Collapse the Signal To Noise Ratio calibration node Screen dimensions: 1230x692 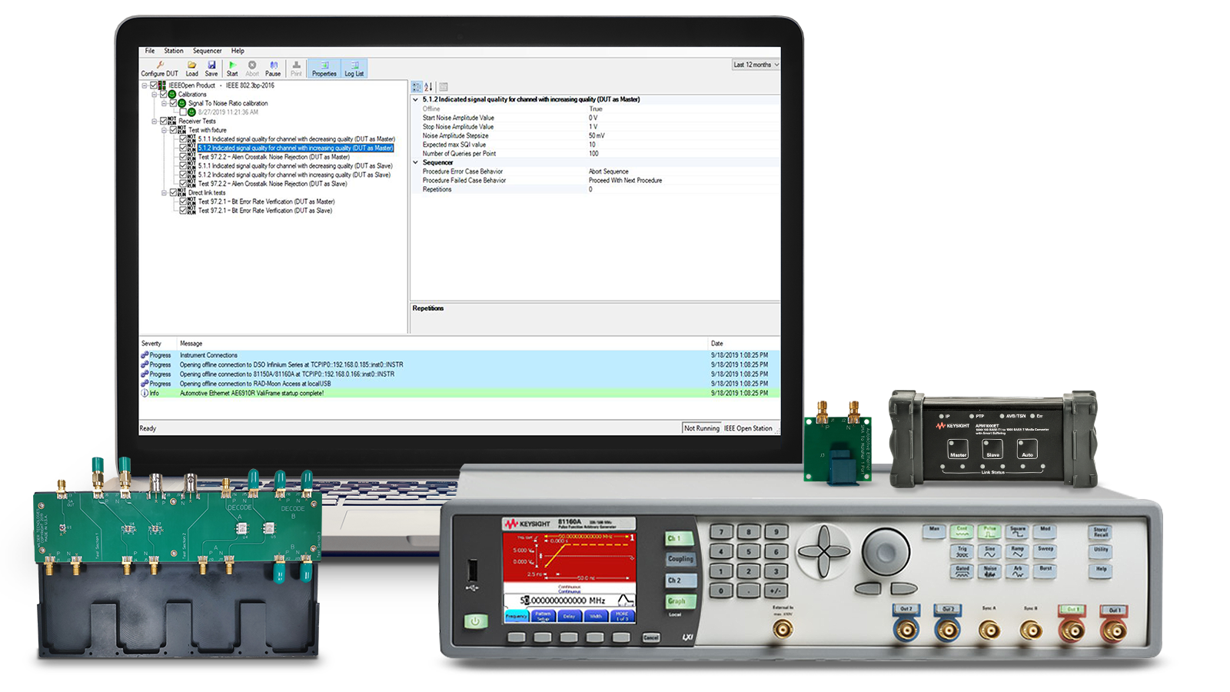[x=164, y=103]
